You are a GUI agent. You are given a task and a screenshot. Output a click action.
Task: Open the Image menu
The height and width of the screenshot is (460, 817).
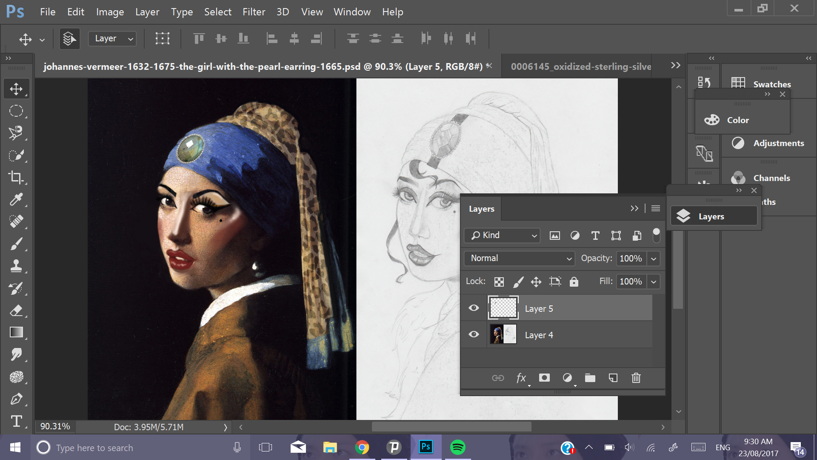(x=110, y=12)
